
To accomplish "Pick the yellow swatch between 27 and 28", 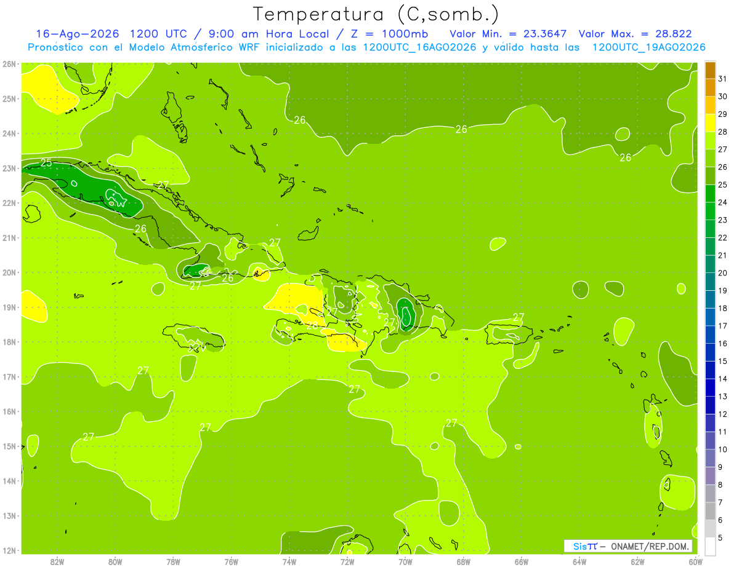I will point(710,122).
